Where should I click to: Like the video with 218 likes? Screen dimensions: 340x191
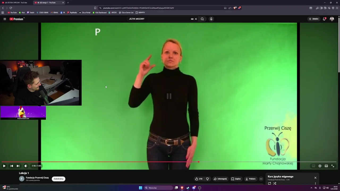click(x=199, y=179)
